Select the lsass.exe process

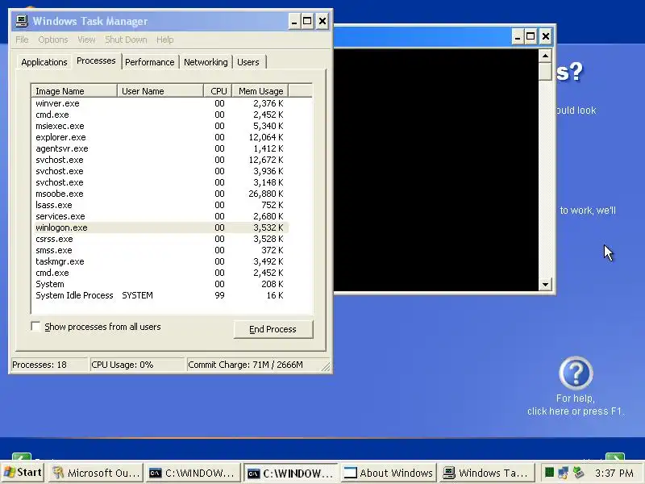tap(160, 205)
